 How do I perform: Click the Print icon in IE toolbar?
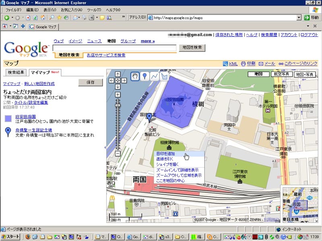(84, 18)
